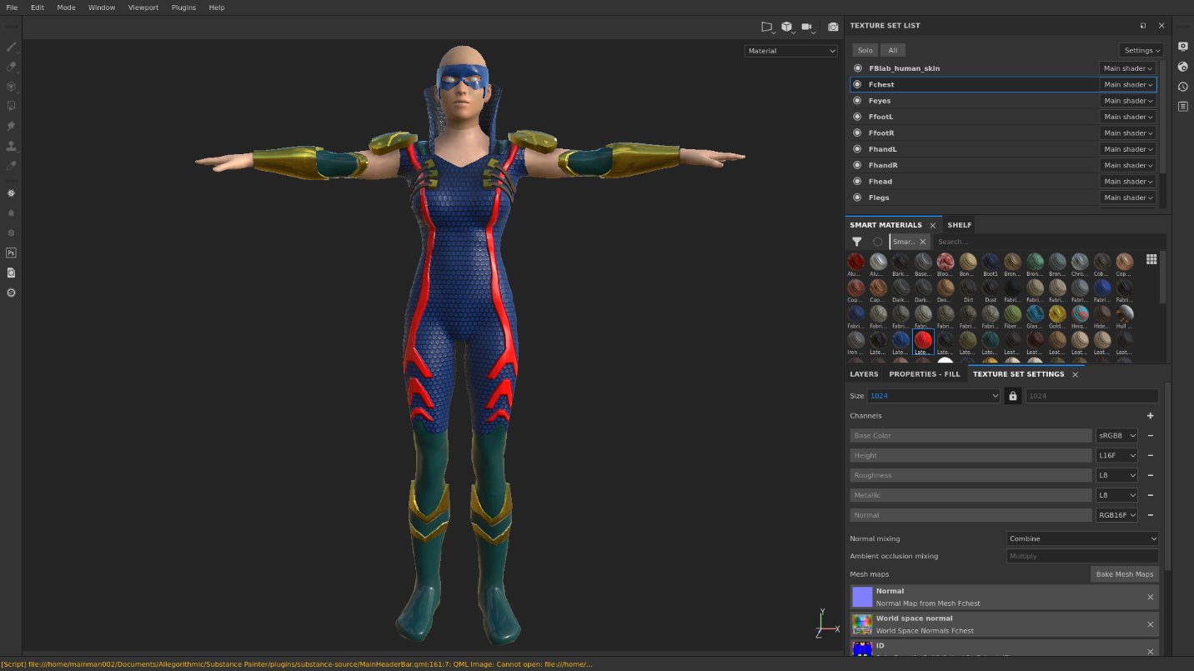Toggle visibility of Feyes texture set

[x=858, y=101]
